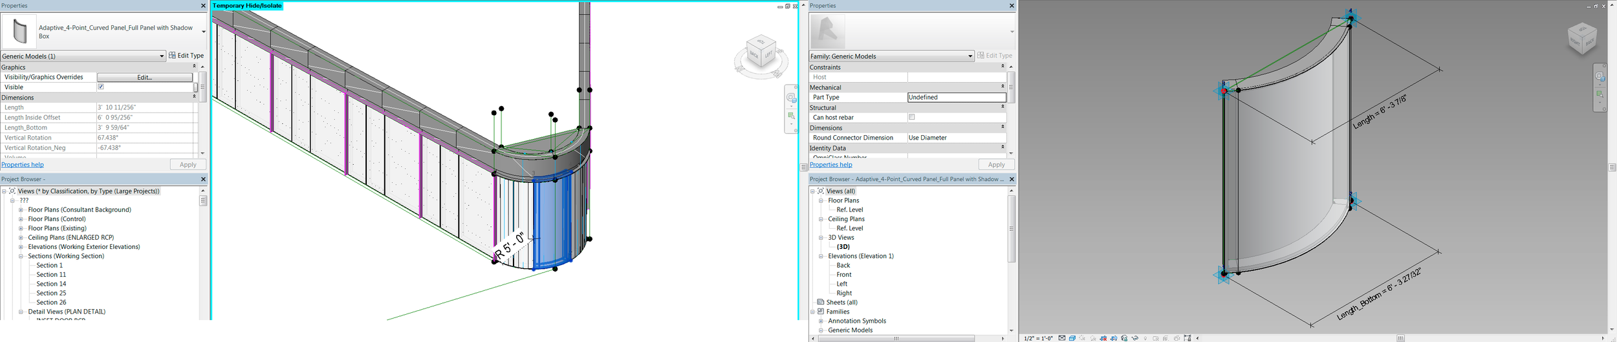Click the Revit family thumbnail in right Properties
Image resolution: width=1617 pixels, height=342 pixels.
click(827, 31)
